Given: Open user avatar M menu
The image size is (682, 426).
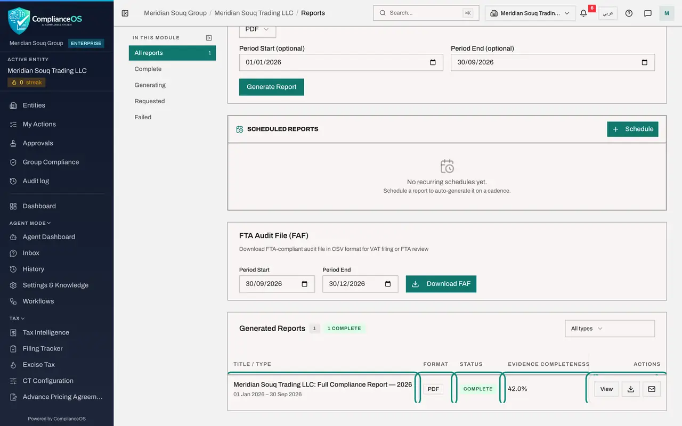Looking at the screenshot, I should [667, 13].
